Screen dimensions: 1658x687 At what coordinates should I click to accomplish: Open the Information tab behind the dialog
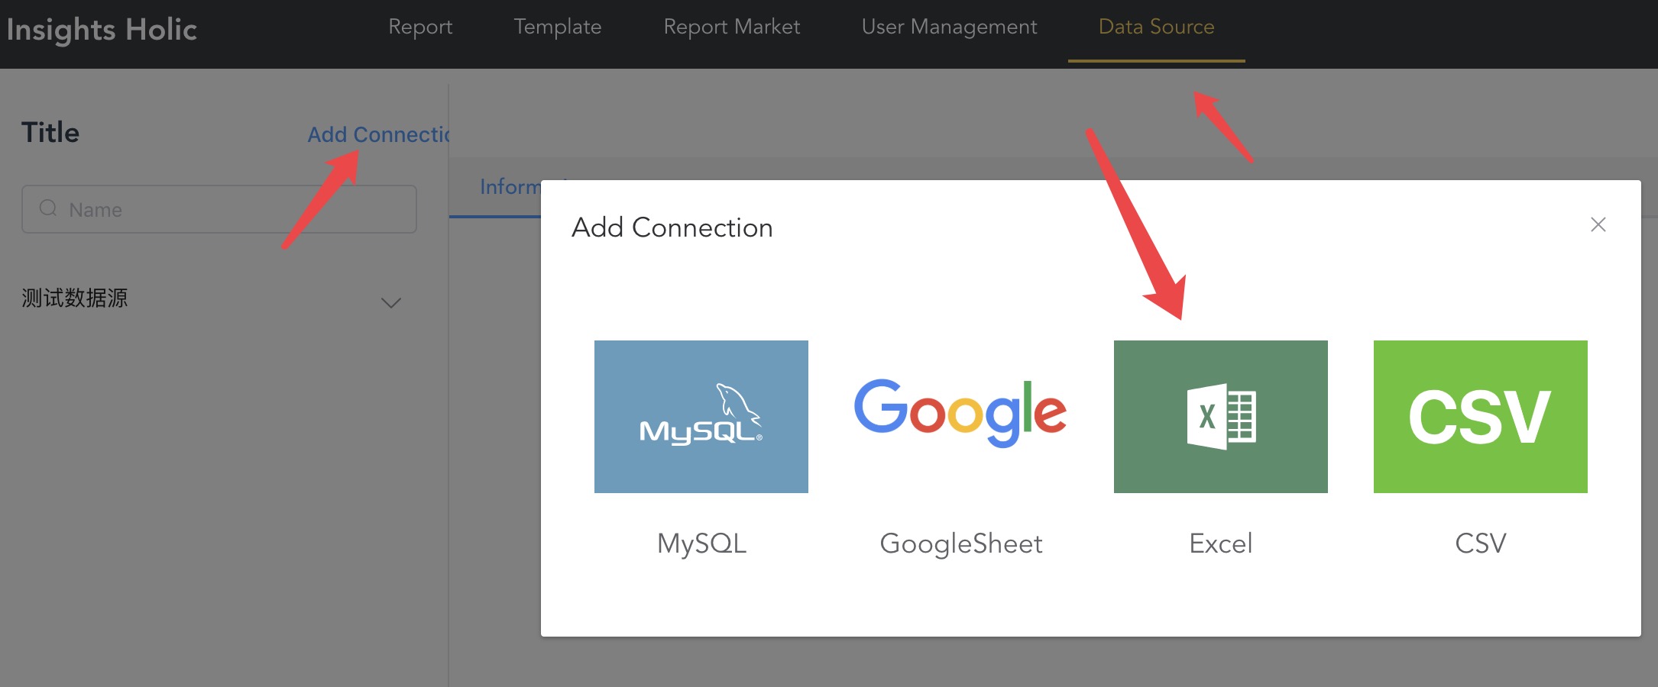[510, 187]
